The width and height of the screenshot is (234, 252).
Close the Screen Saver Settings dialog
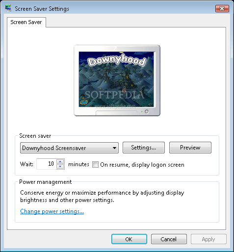(222, 8)
